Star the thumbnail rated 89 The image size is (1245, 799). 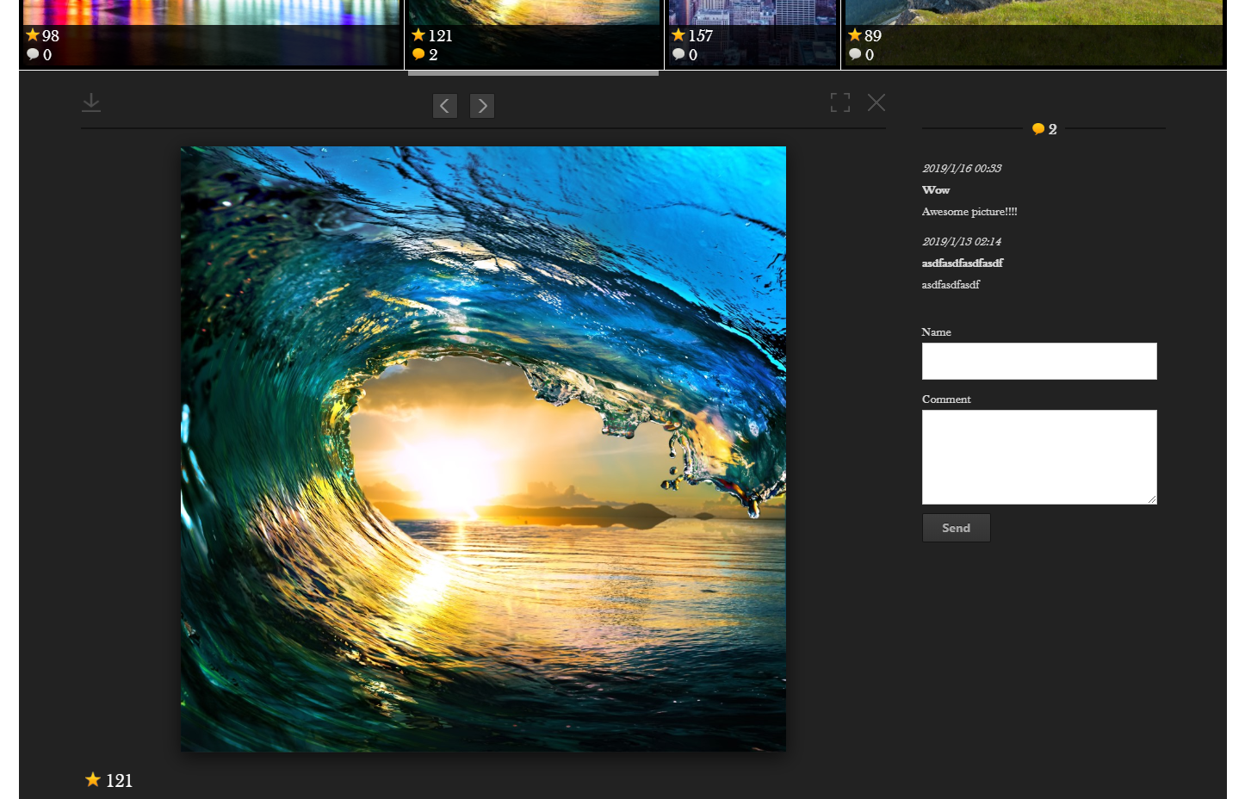pyautogui.click(x=855, y=35)
